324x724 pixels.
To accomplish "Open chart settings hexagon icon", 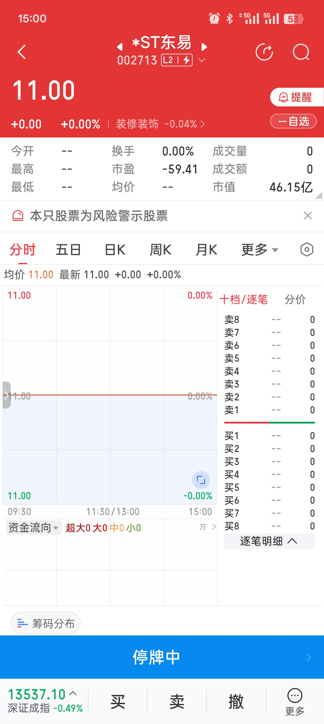I will coord(307,250).
